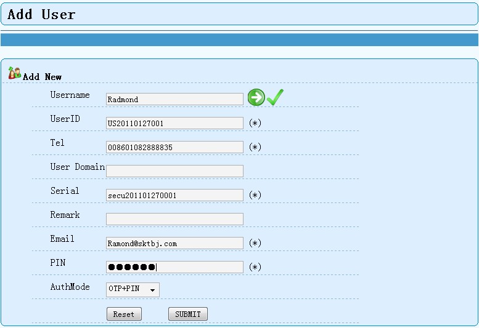This screenshot has width=479, height=328.
Task: Select the UserID field US20110127001
Action: (x=174, y=123)
